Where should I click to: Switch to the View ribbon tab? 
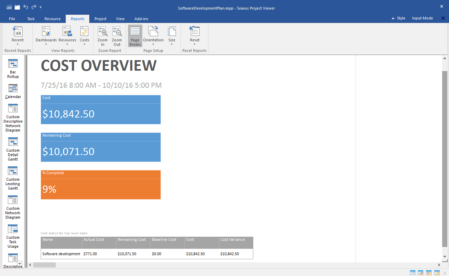120,19
